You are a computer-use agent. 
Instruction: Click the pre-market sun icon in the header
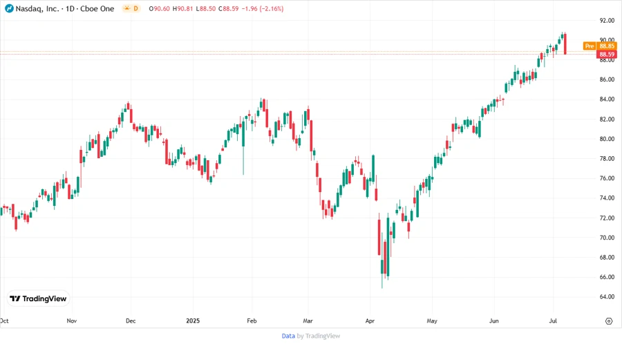click(x=126, y=8)
